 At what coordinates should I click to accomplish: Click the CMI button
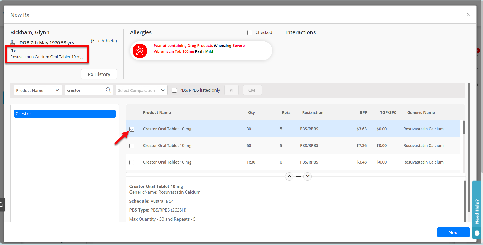(252, 90)
